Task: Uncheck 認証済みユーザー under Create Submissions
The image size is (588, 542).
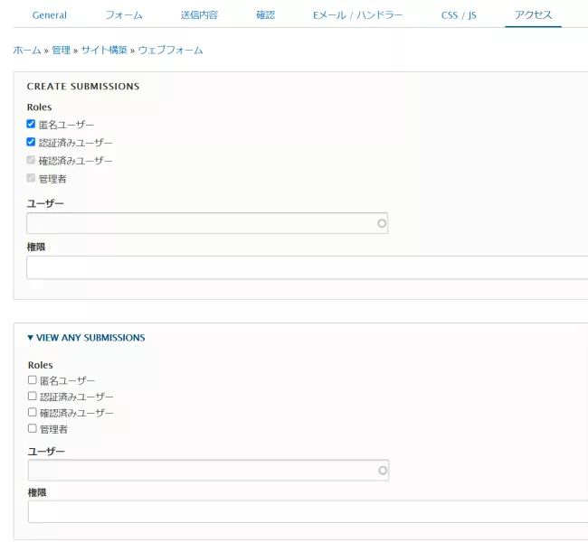Action: (31, 142)
